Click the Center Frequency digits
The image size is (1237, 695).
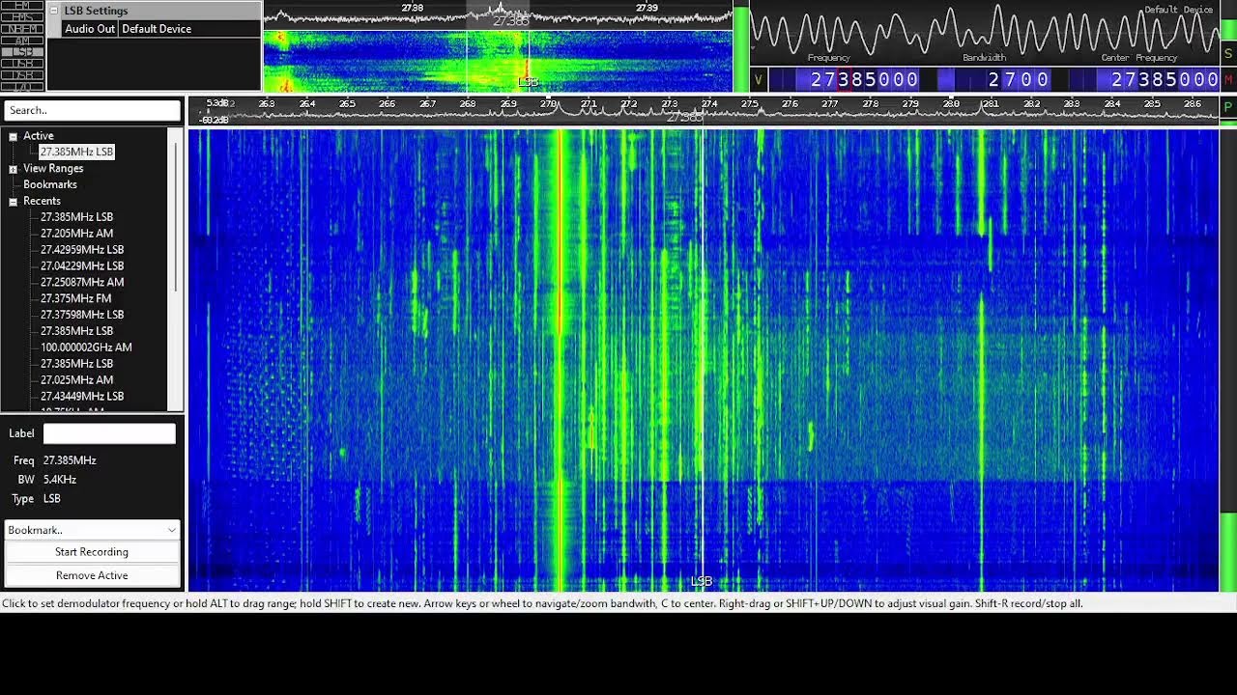coord(1165,80)
